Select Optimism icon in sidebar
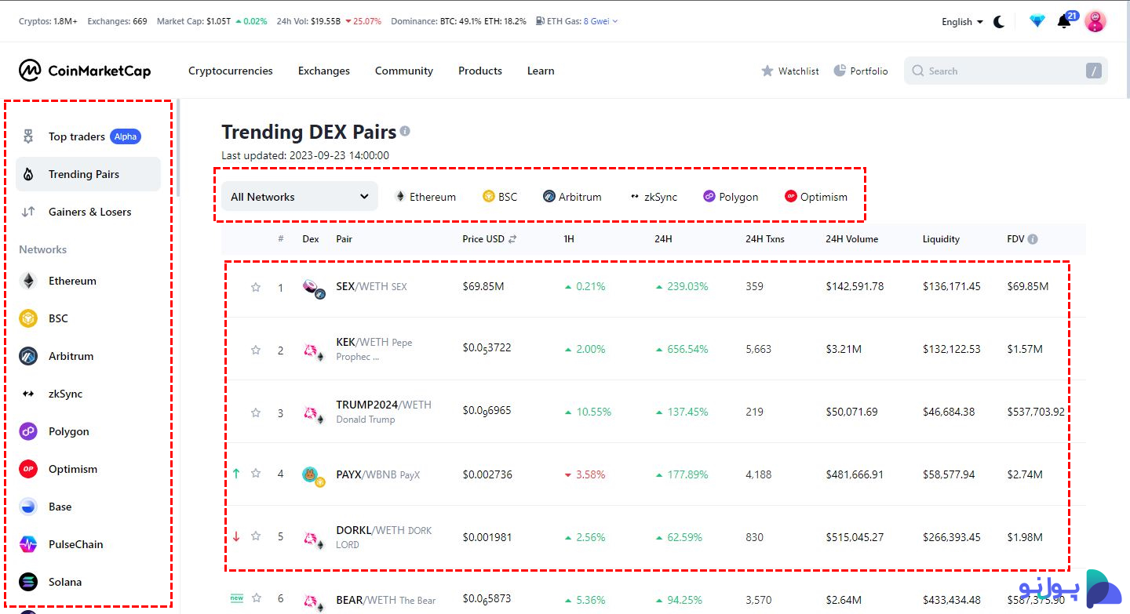1130x614 pixels. pyautogui.click(x=28, y=469)
